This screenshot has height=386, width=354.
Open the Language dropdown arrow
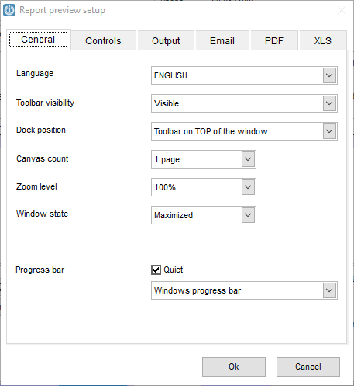(329, 75)
